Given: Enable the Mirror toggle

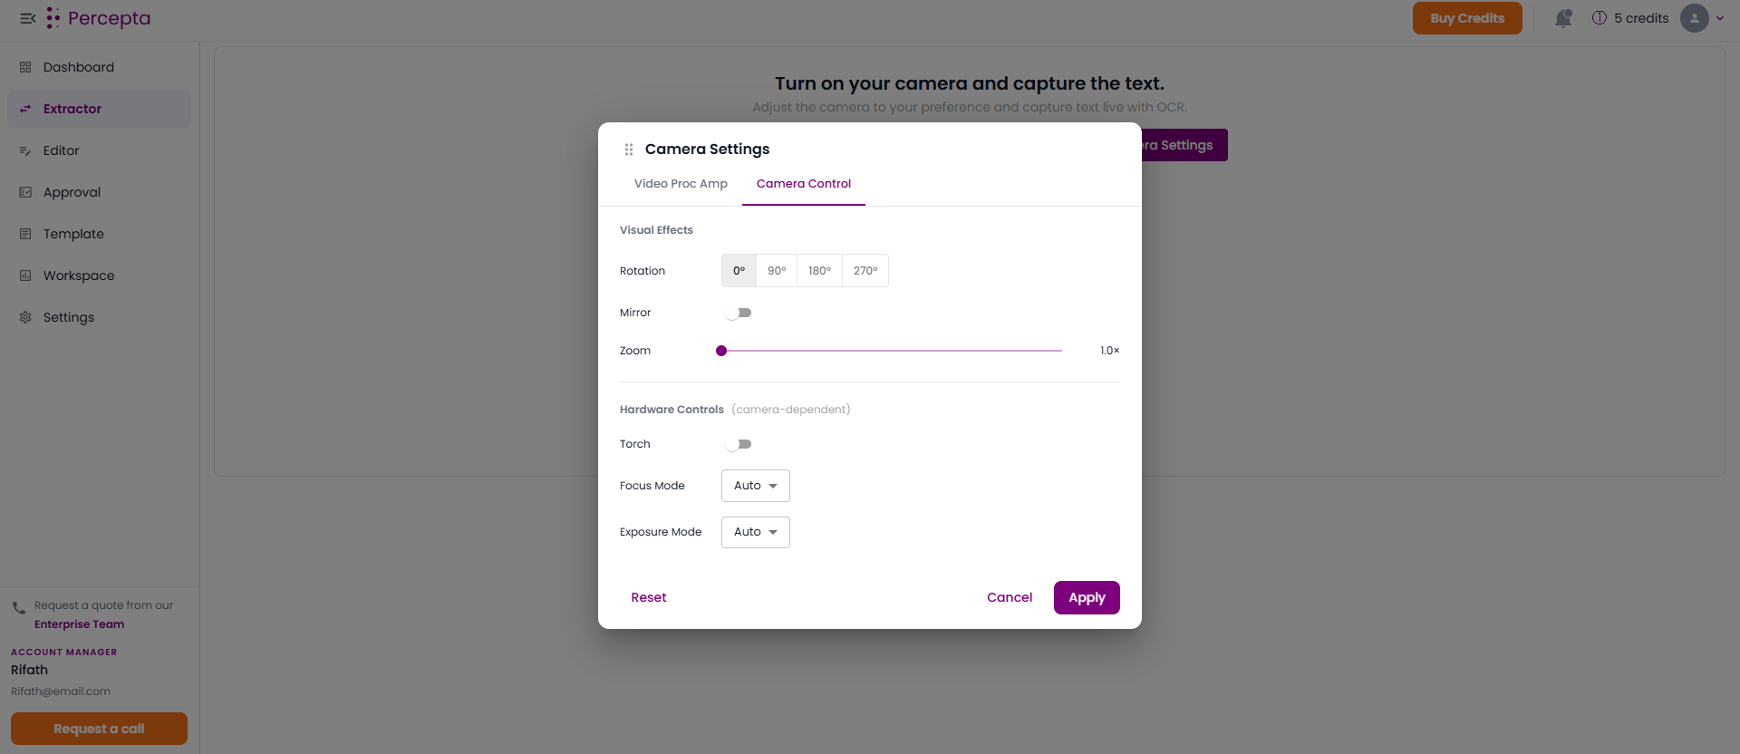Looking at the screenshot, I should (x=739, y=313).
